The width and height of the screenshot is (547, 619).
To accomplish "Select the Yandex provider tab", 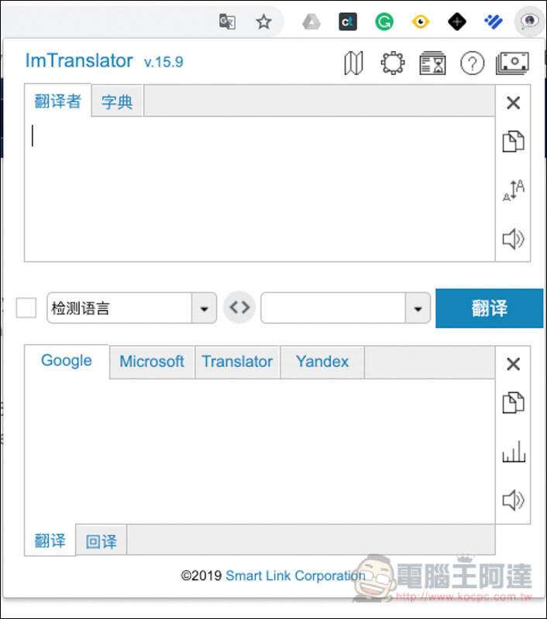I will pyautogui.click(x=322, y=361).
